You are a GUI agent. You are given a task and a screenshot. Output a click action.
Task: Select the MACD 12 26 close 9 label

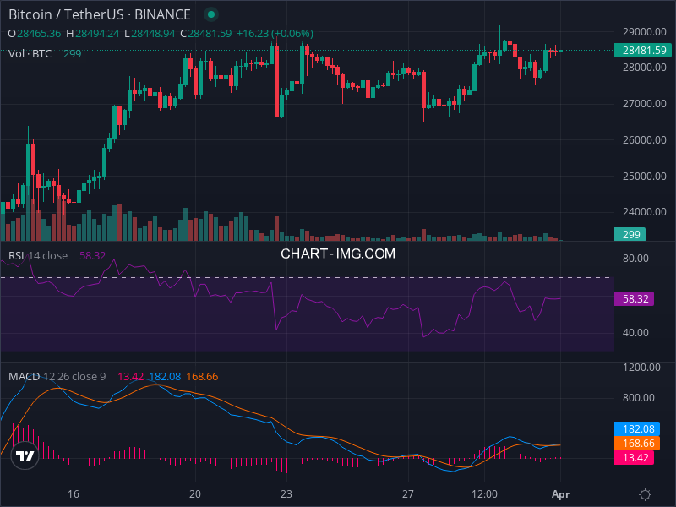pos(57,376)
